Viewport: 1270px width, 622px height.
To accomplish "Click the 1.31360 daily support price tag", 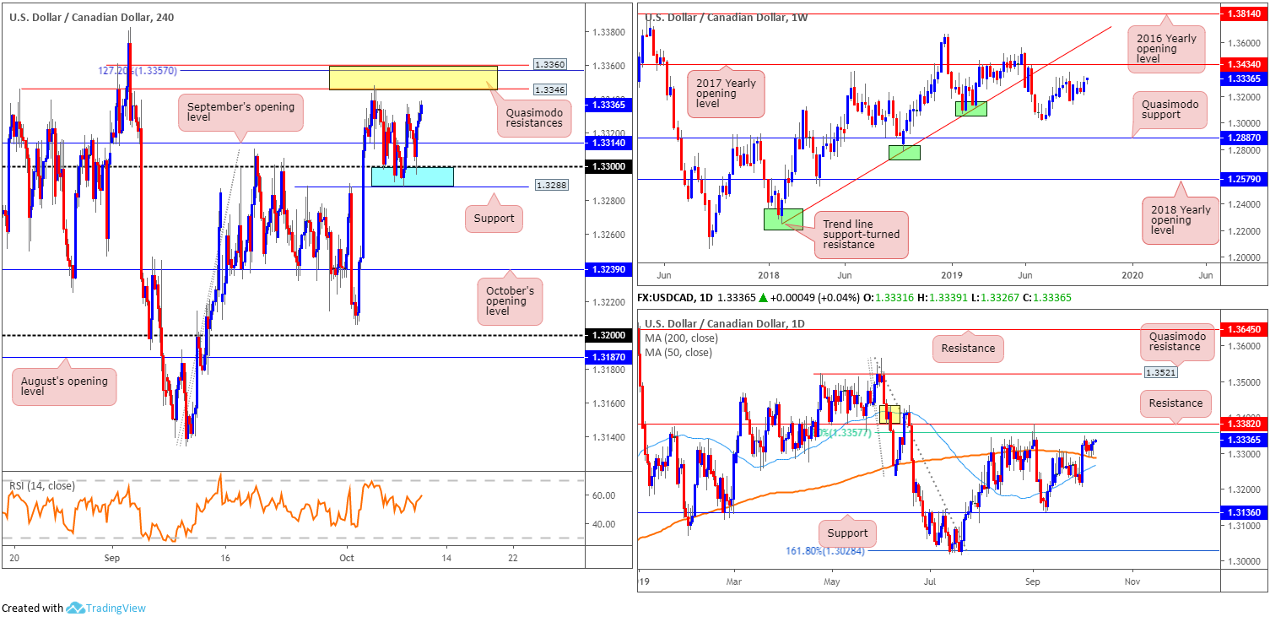I will [1245, 511].
